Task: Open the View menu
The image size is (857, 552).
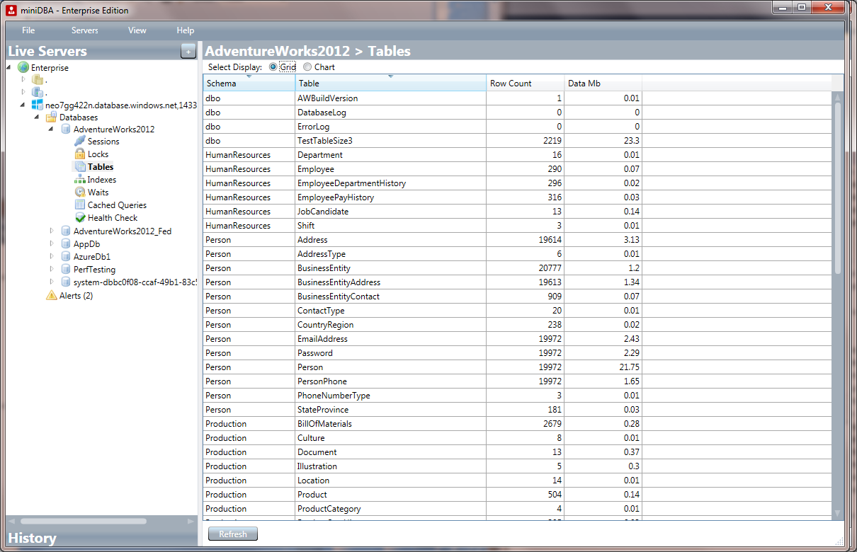Action: 137,30
